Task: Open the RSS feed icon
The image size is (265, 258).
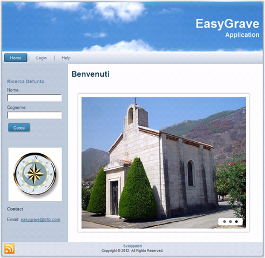Action: click(x=9, y=249)
